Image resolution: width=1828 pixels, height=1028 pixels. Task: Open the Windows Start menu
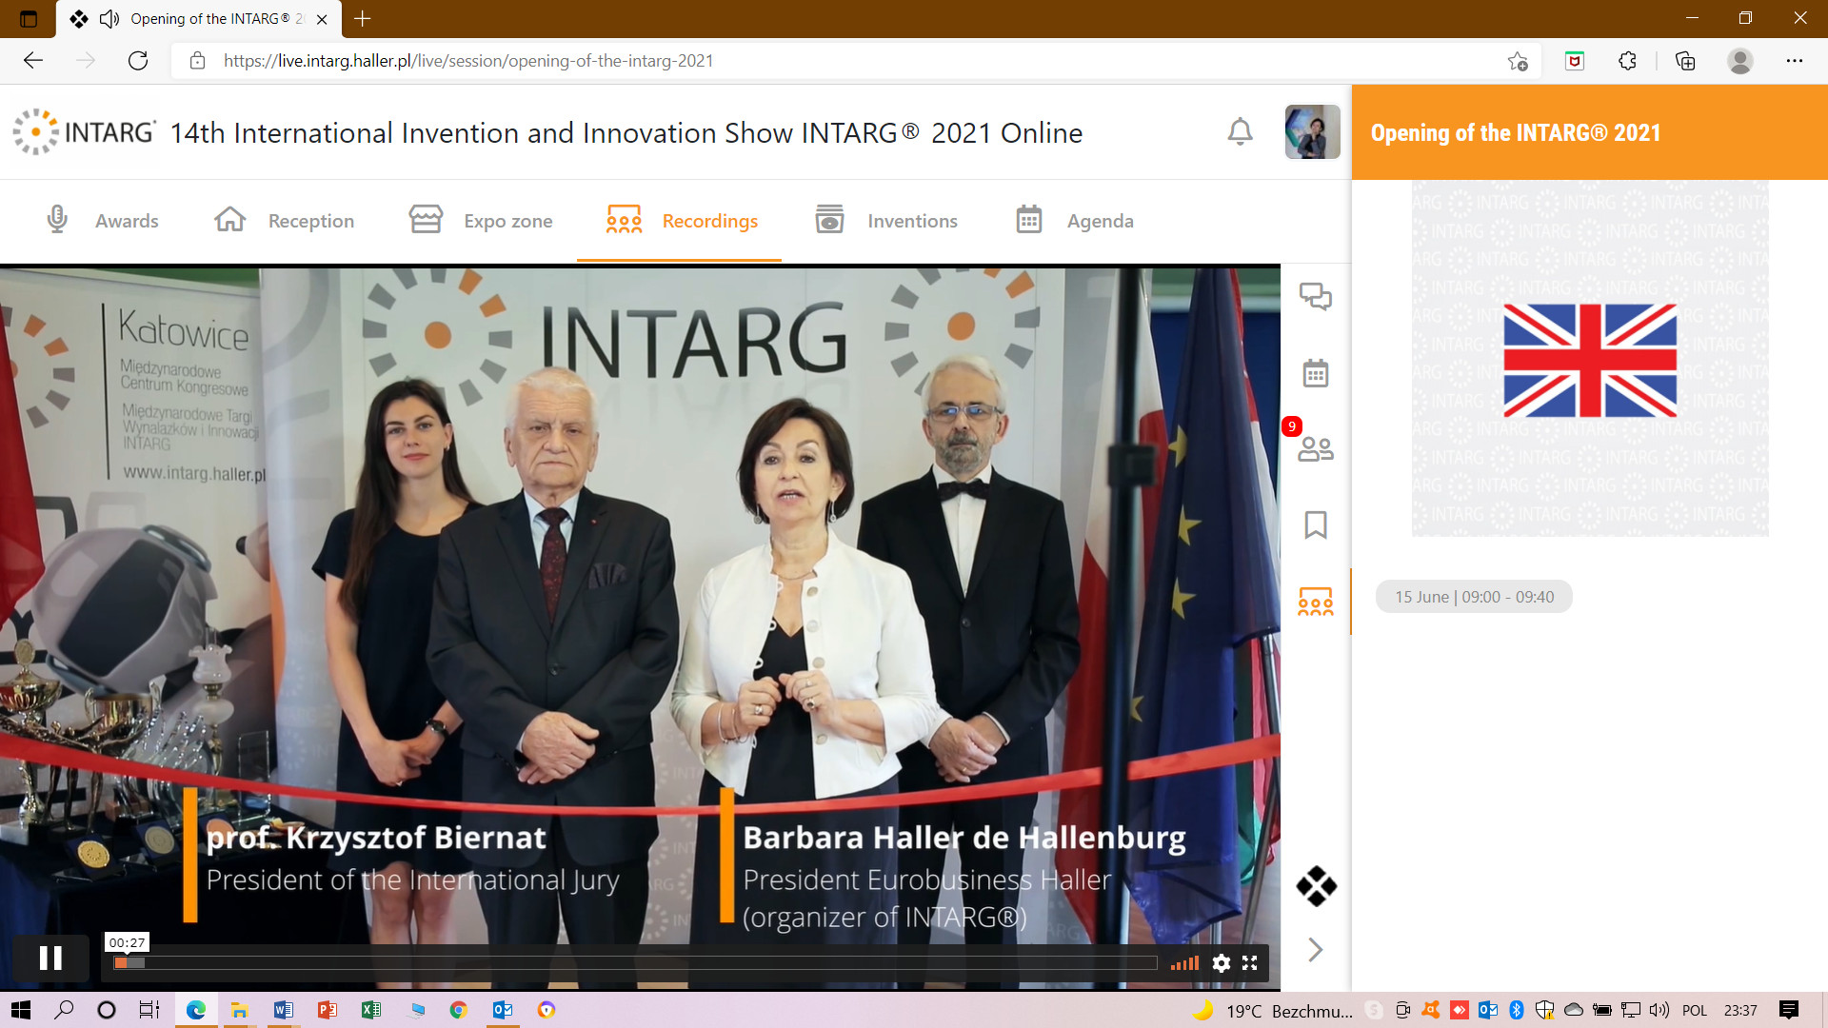pyautogui.click(x=21, y=1010)
